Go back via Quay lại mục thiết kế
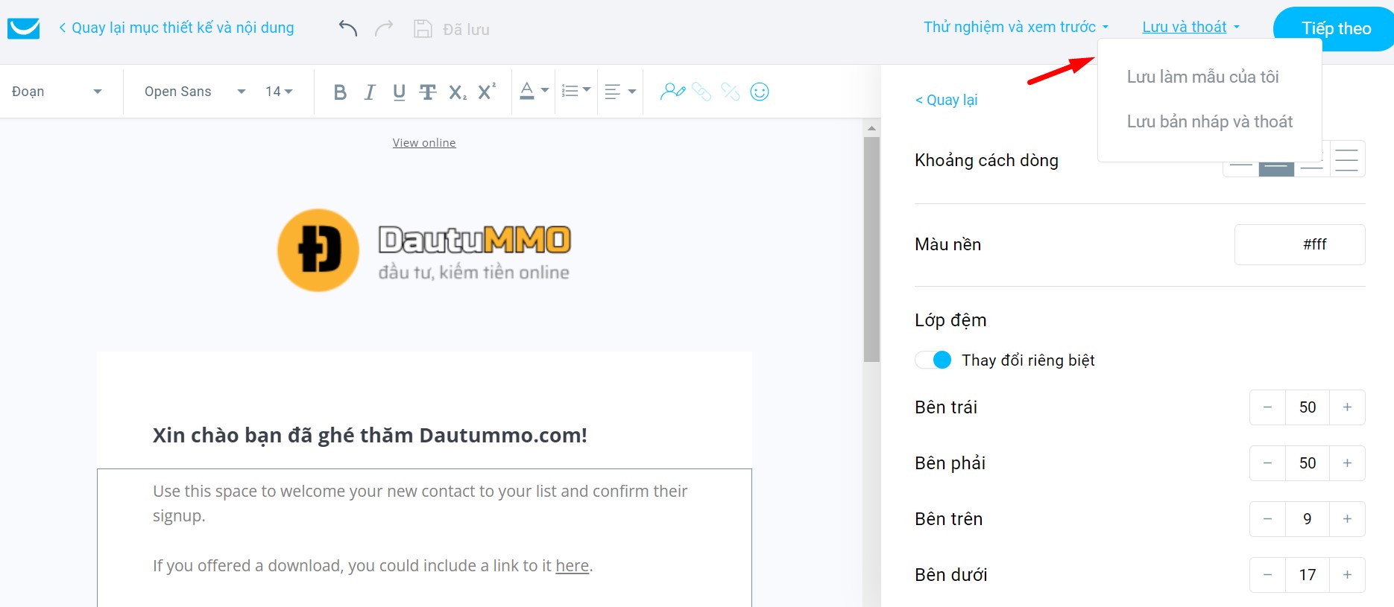 click(x=176, y=28)
